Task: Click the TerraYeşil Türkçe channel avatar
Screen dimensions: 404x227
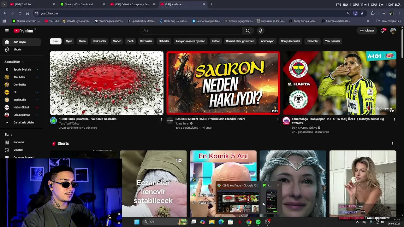Action: pos(53,120)
